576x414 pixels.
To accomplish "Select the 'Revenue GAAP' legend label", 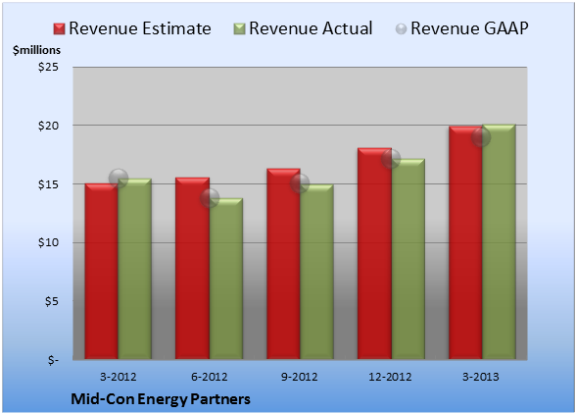I will pos(469,28).
